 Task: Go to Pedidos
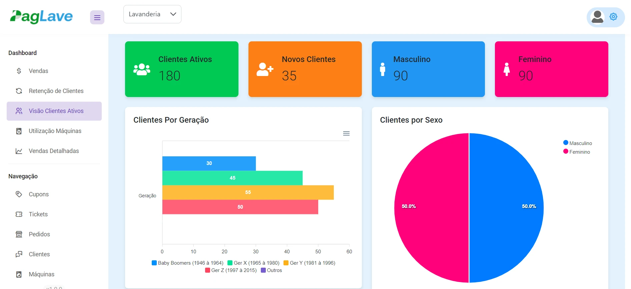(x=54, y=234)
